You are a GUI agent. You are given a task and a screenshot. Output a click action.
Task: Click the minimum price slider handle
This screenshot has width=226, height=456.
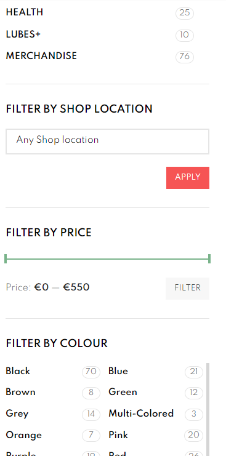(6, 258)
